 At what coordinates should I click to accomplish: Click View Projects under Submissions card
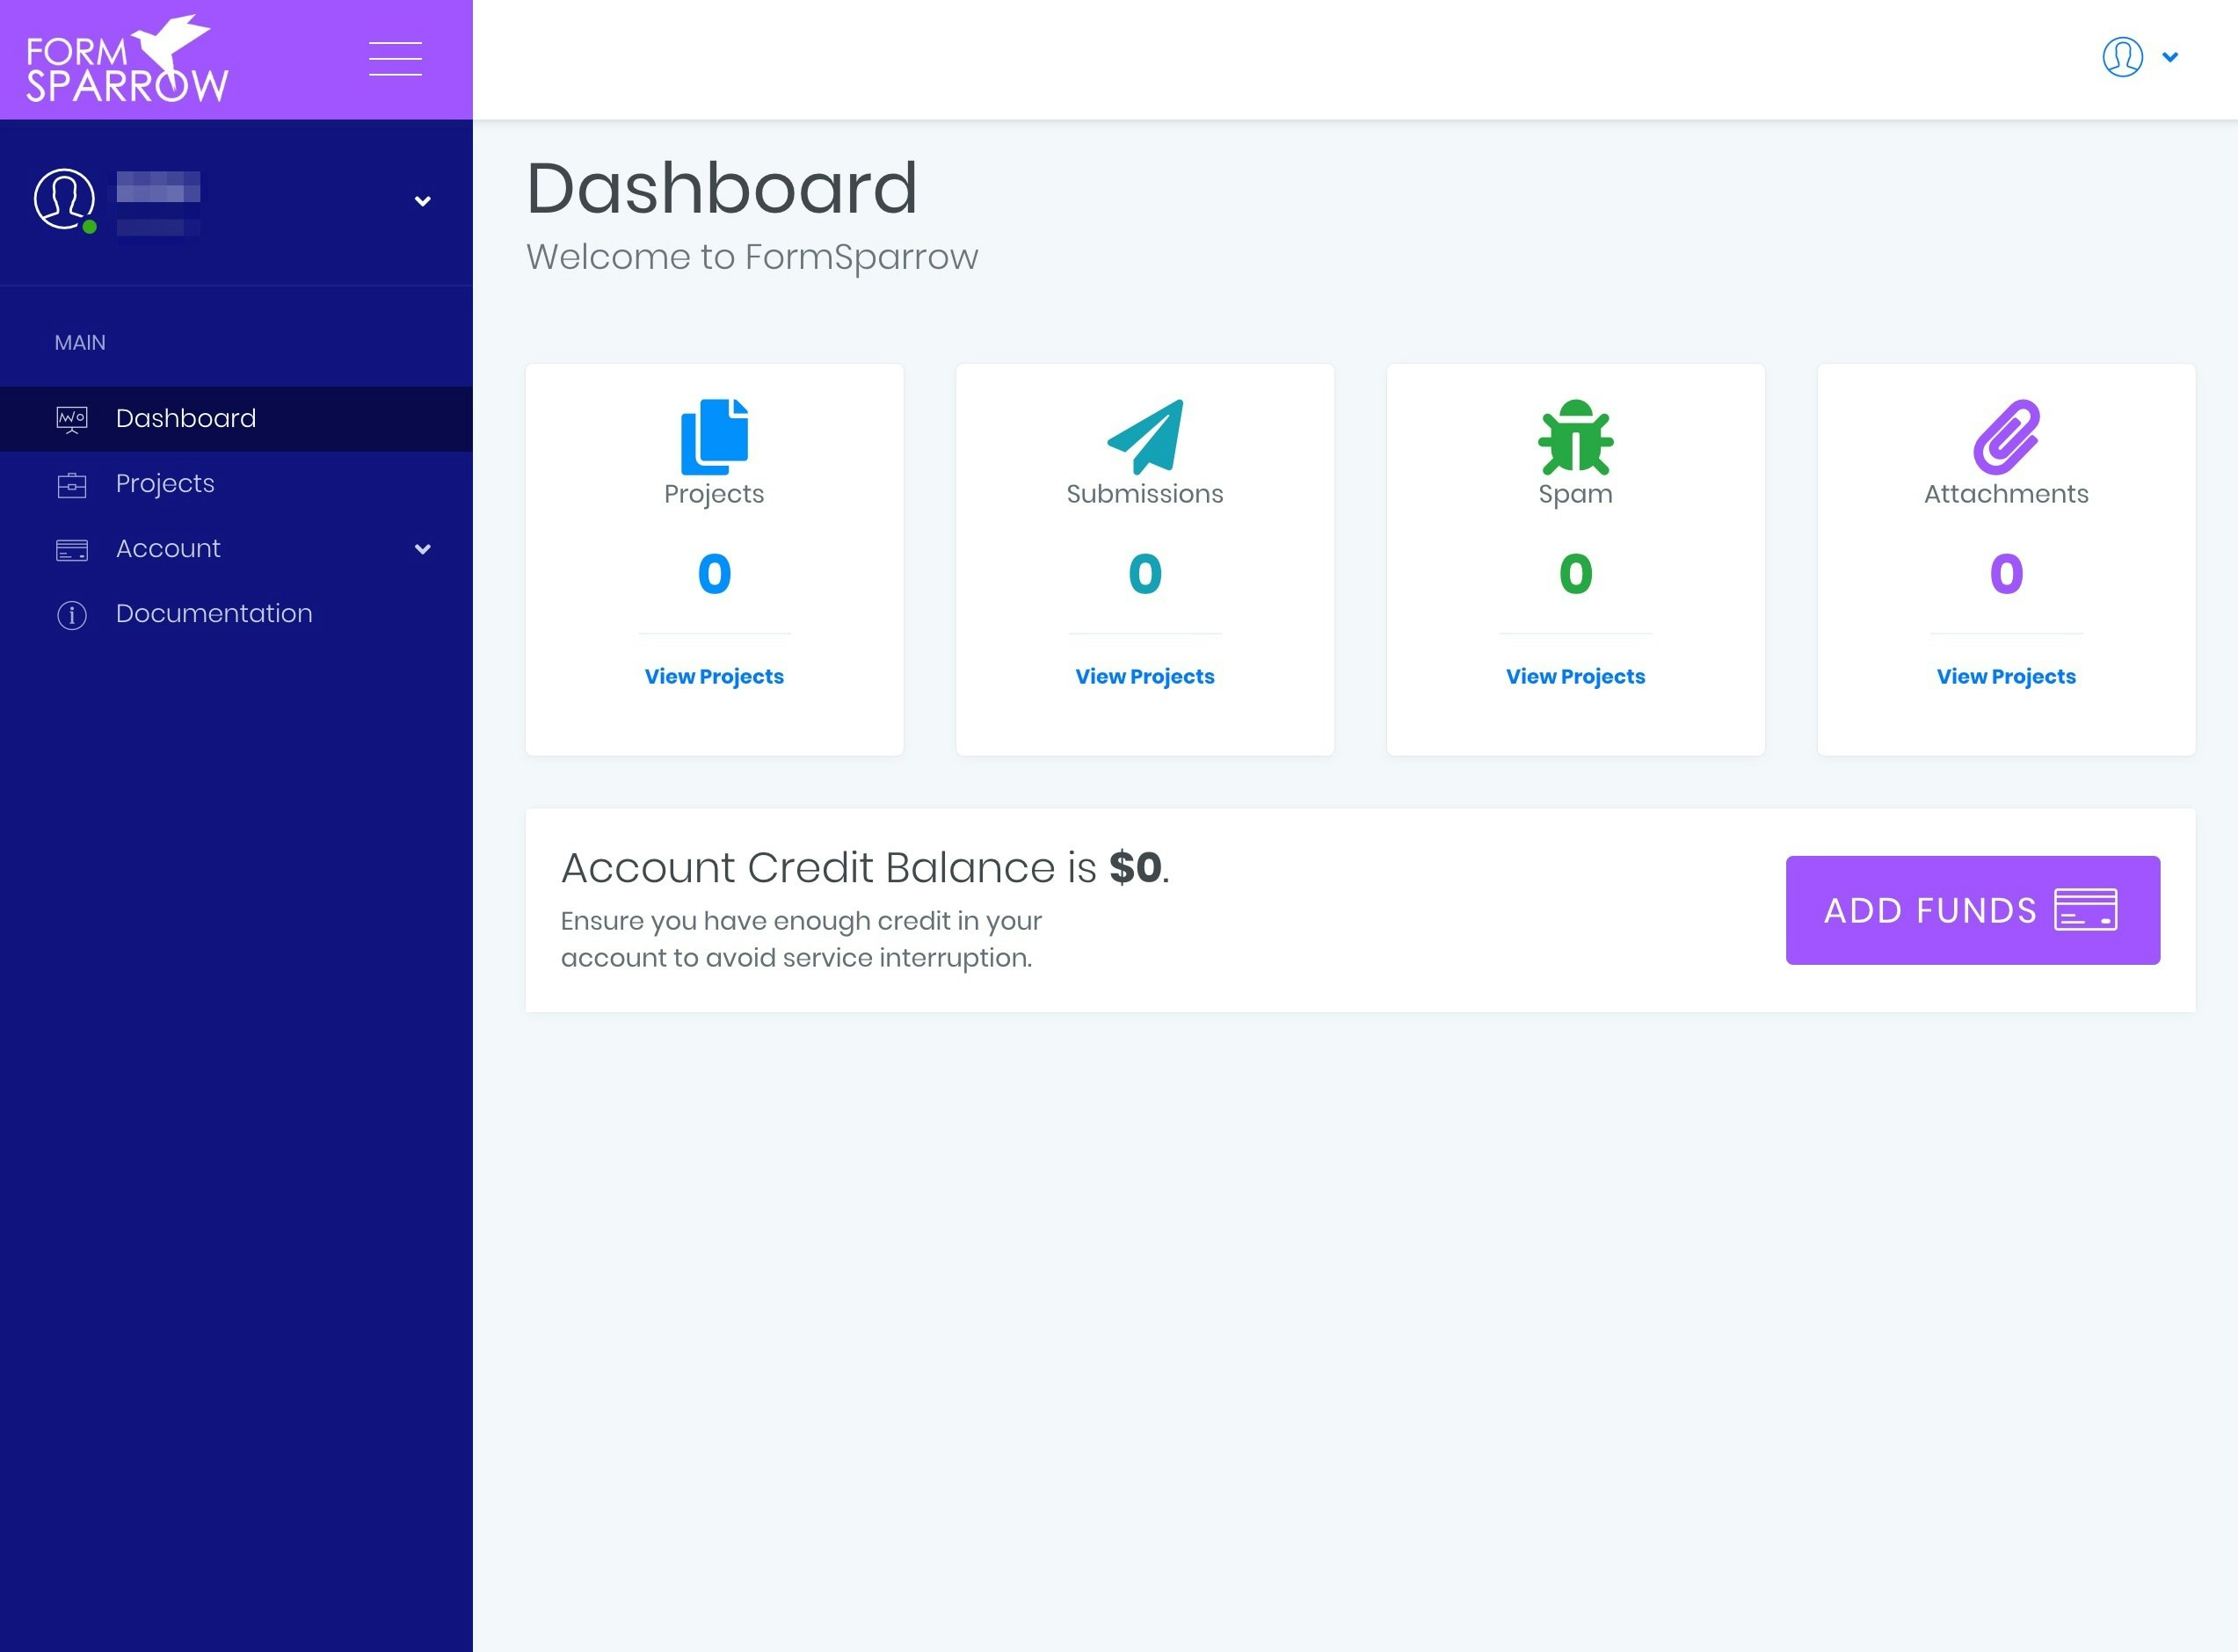[x=1144, y=676]
